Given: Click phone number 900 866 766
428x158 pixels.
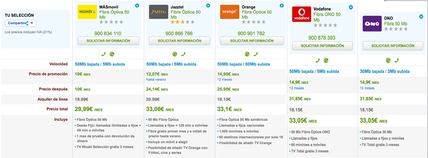Looking at the screenshot, I should pos(179,33).
